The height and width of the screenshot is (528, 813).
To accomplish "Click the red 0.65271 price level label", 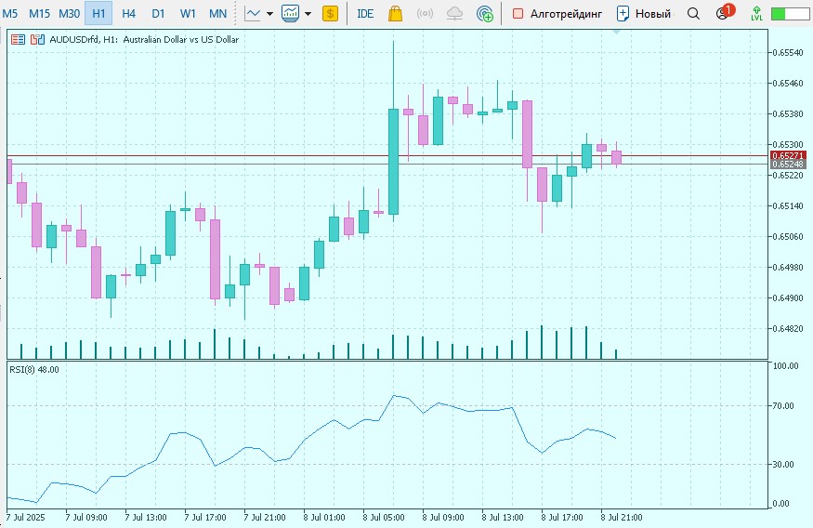I will (787, 155).
